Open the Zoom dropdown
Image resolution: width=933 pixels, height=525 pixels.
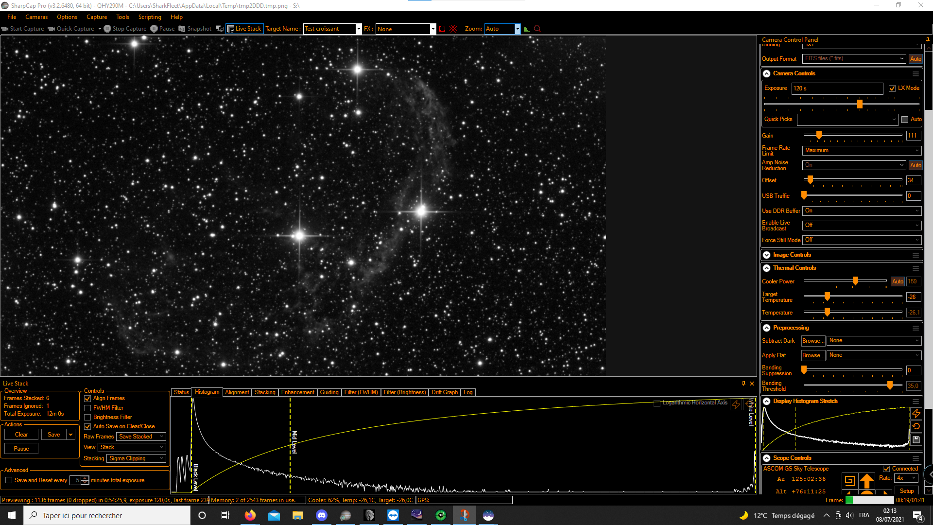coord(518,29)
